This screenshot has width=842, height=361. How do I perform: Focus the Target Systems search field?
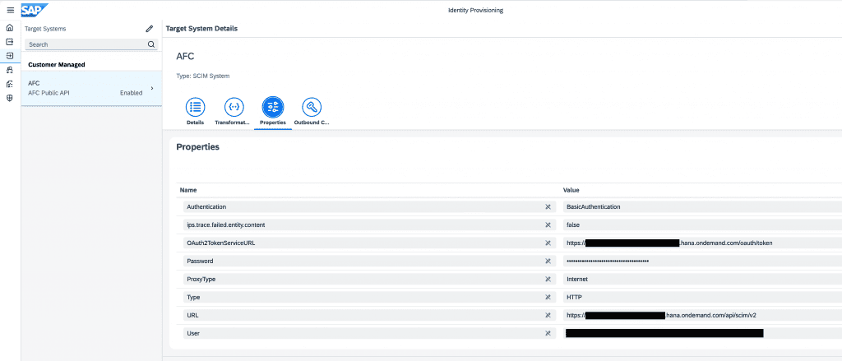pyautogui.click(x=92, y=44)
